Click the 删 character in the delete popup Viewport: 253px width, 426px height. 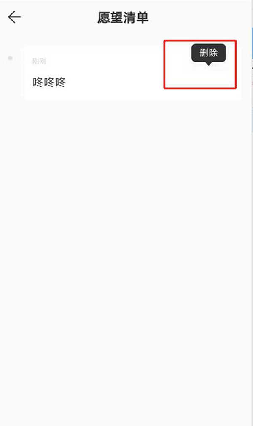coord(204,53)
